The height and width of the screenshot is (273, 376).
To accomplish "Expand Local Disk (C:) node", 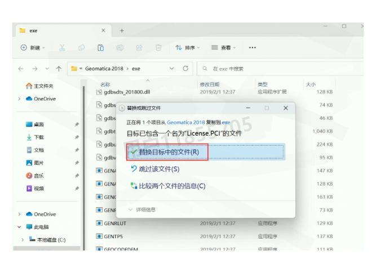I will click(x=23, y=240).
